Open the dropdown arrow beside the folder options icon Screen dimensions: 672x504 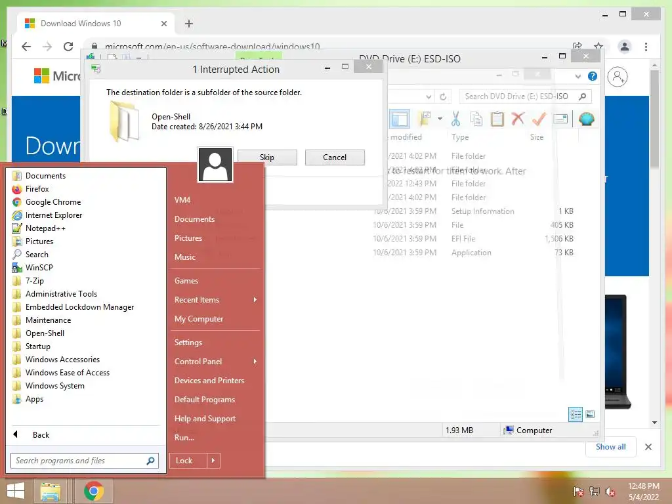[x=440, y=119]
